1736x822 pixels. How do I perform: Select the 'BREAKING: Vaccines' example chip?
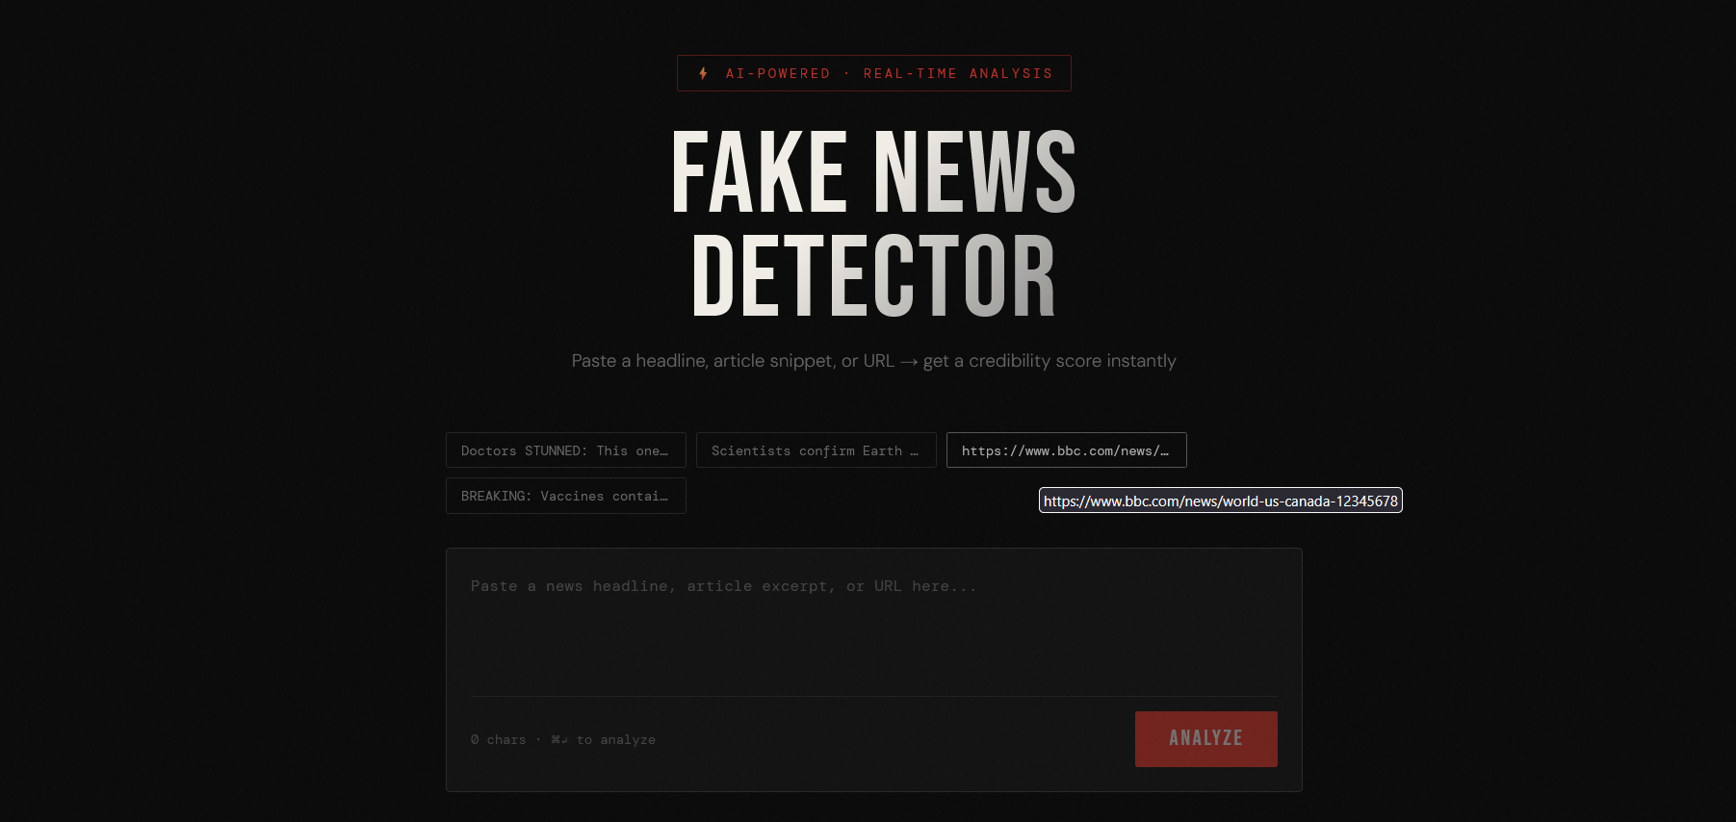click(x=566, y=496)
